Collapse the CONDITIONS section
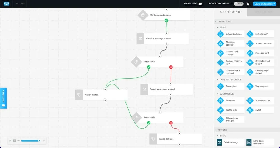The width and height of the screenshot is (280, 148). pyautogui.click(x=216, y=22)
